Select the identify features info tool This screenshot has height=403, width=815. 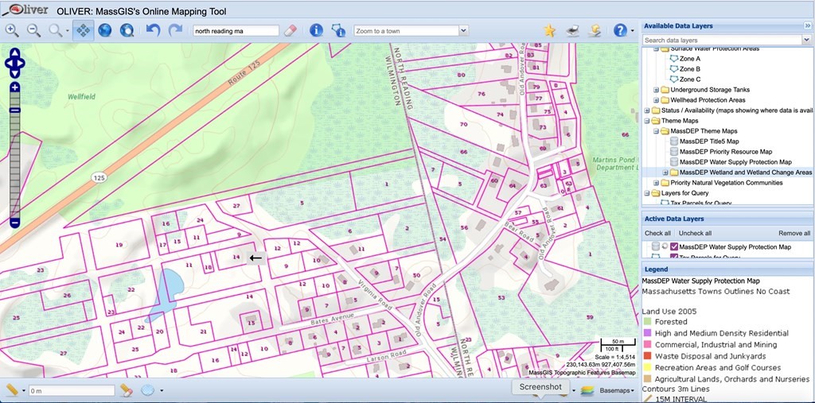tap(316, 31)
